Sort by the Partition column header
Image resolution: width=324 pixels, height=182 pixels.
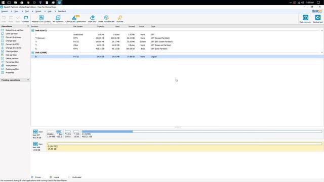(34, 26)
